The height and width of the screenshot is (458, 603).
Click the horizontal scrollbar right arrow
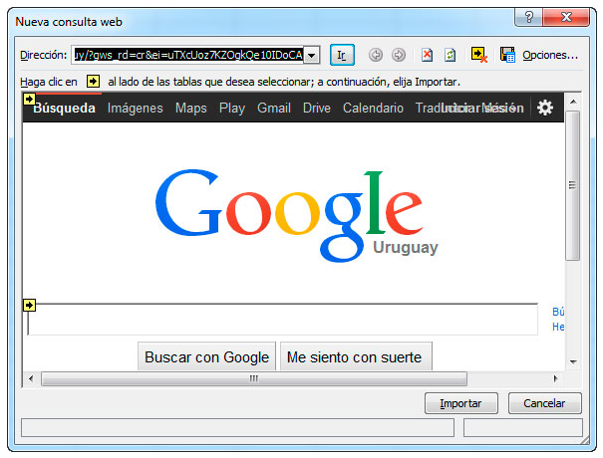coord(555,378)
